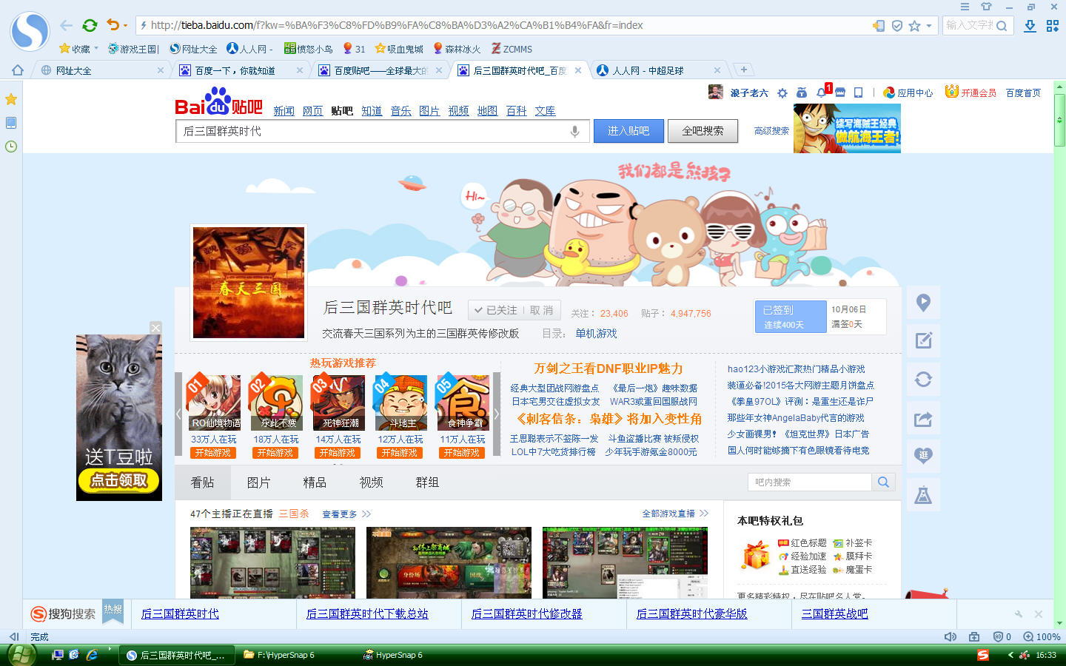
Task: Open the browser main menu in the title bar
Action: [965, 7]
